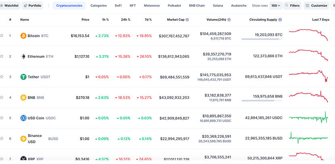
Task: Sort by Circulating Supply column header
Action: [x=263, y=20]
